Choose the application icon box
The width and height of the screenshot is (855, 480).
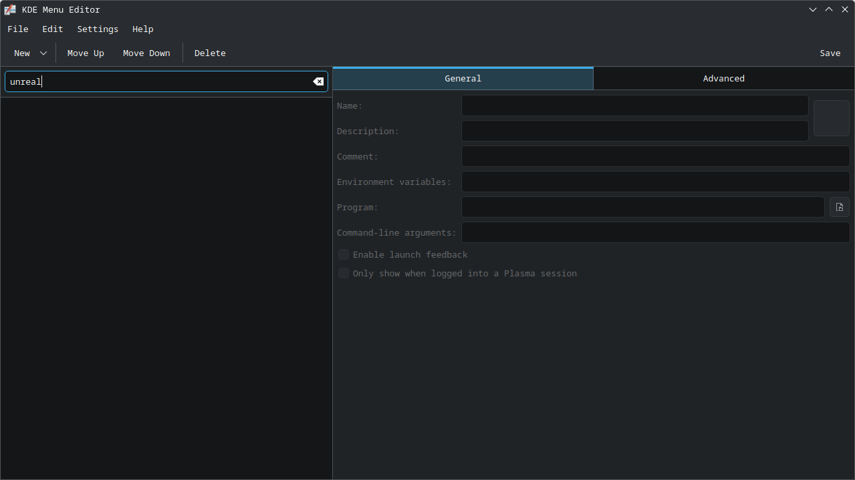(832, 118)
